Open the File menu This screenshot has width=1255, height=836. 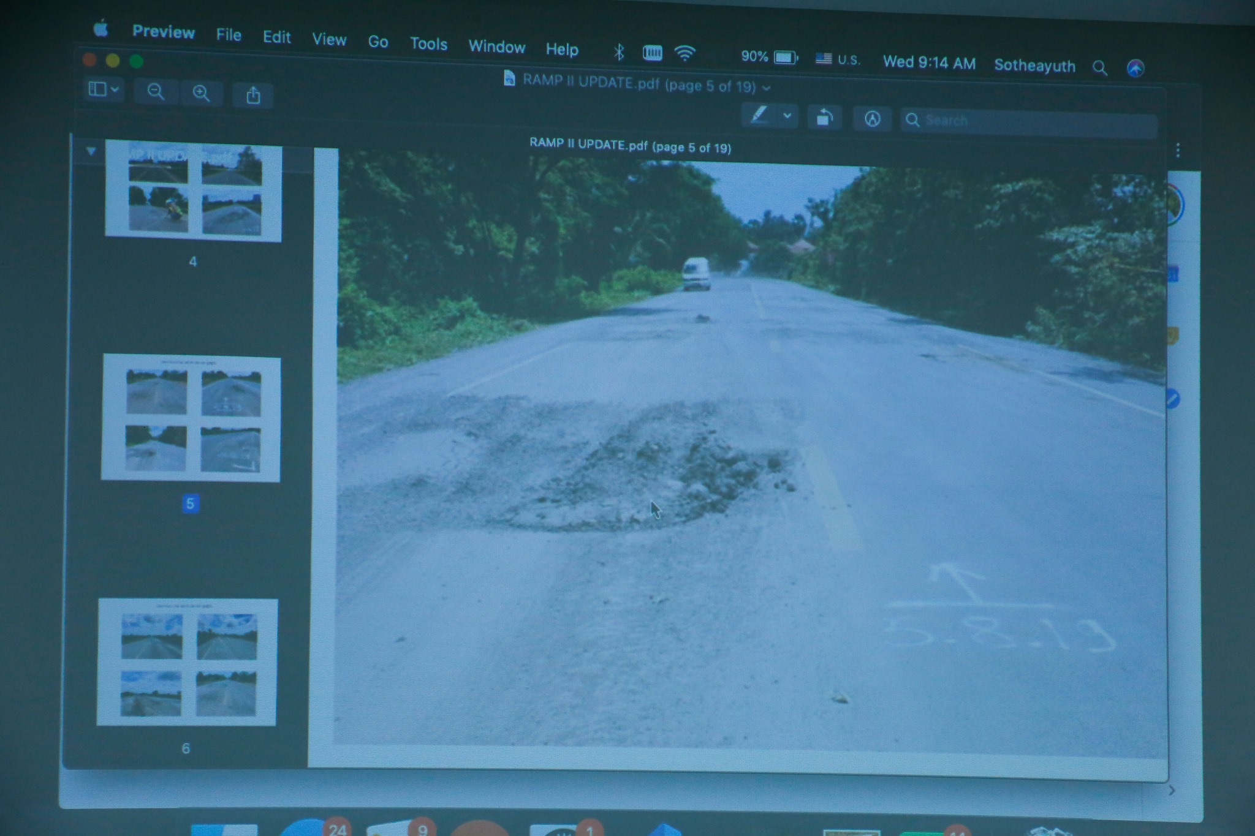pos(229,35)
